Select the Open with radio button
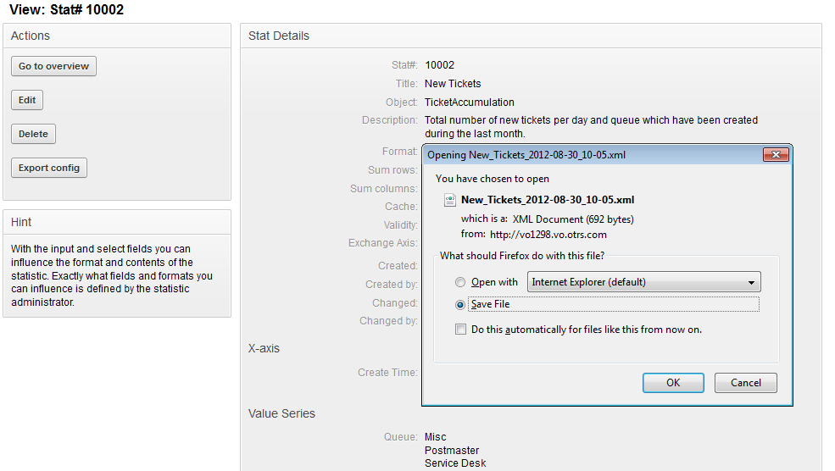 pos(460,282)
